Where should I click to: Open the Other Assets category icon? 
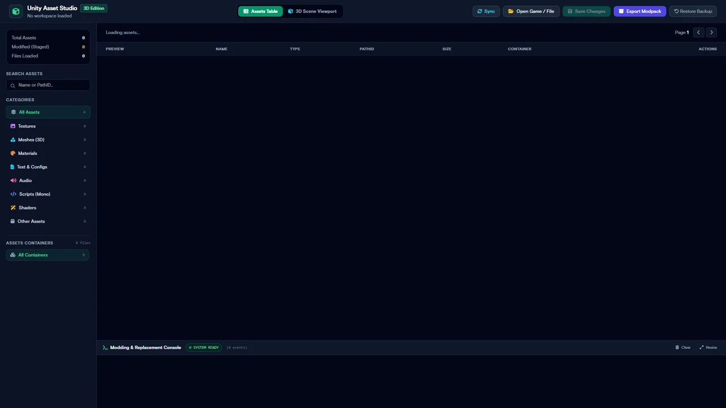[x=12, y=221]
